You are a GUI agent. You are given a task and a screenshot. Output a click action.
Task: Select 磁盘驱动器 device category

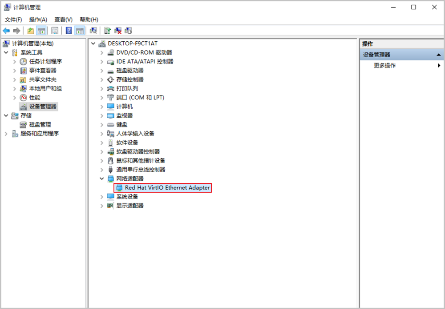point(130,71)
